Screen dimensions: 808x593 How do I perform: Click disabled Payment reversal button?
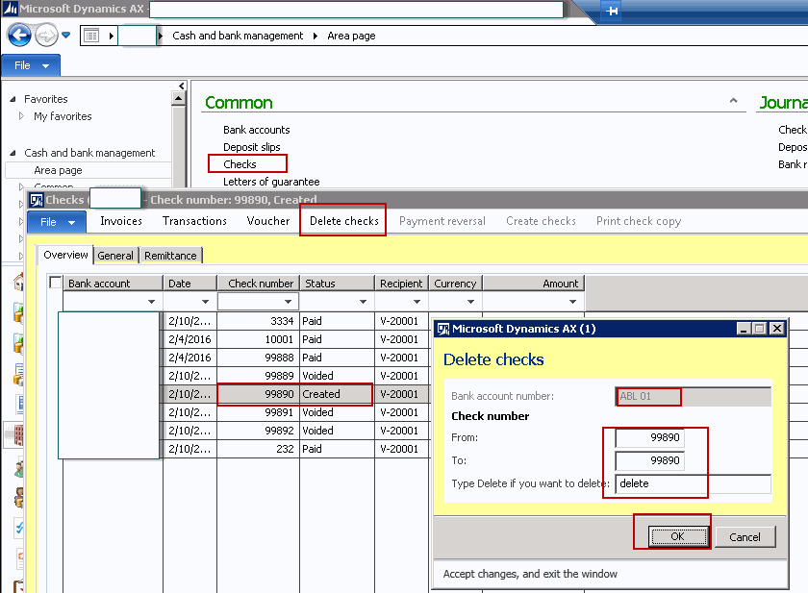point(442,221)
